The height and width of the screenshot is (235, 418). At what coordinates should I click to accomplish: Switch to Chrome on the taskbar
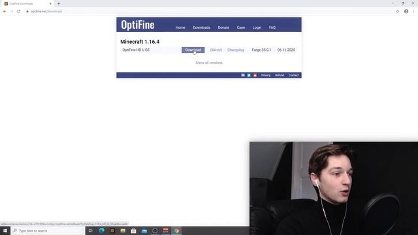click(x=176, y=230)
